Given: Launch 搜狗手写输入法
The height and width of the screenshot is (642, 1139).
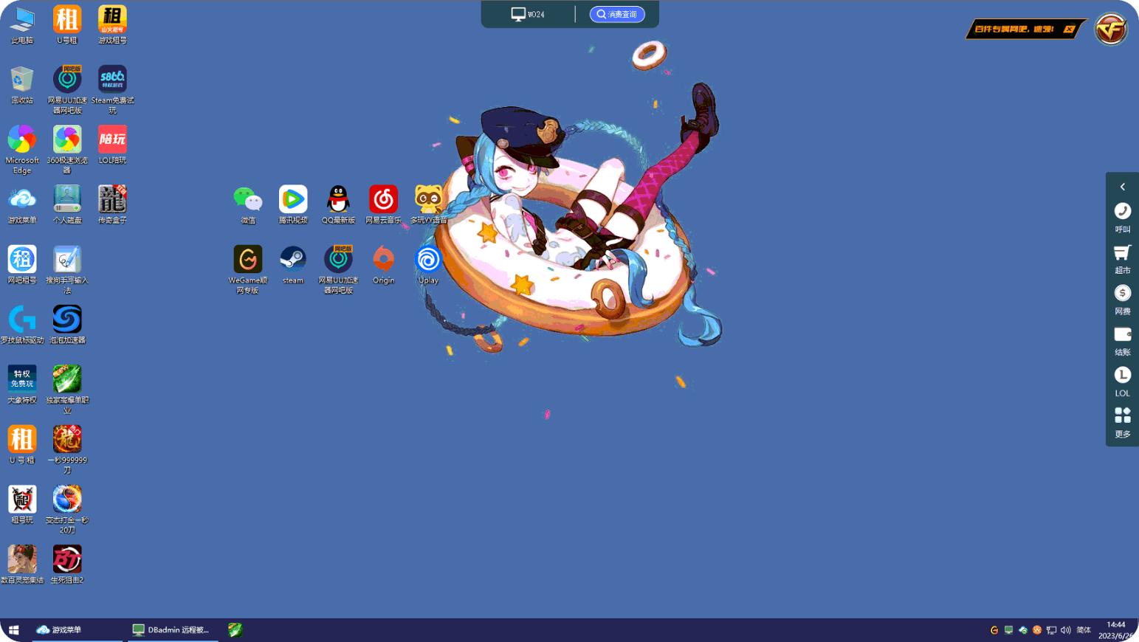Looking at the screenshot, I should click(67, 269).
